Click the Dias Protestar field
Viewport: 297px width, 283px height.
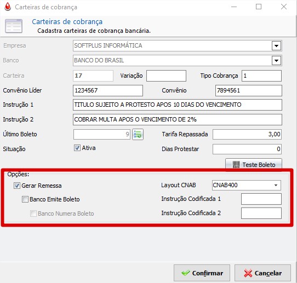click(x=247, y=149)
